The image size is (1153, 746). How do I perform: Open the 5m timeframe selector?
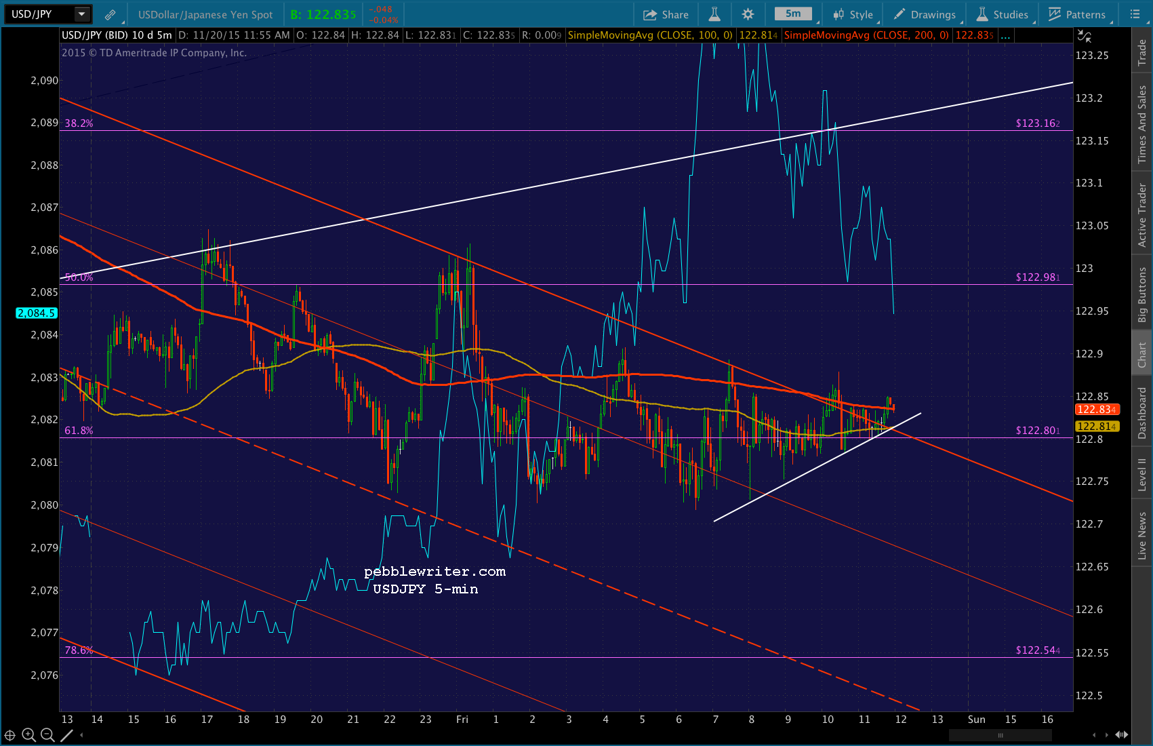point(793,14)
